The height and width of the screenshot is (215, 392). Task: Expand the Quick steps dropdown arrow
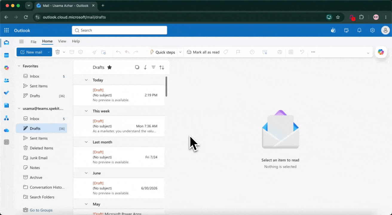pyautogui.click(x=180, y=52)
